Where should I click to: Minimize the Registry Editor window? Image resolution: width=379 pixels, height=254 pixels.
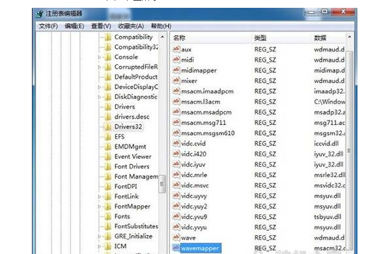click(312, 12)
